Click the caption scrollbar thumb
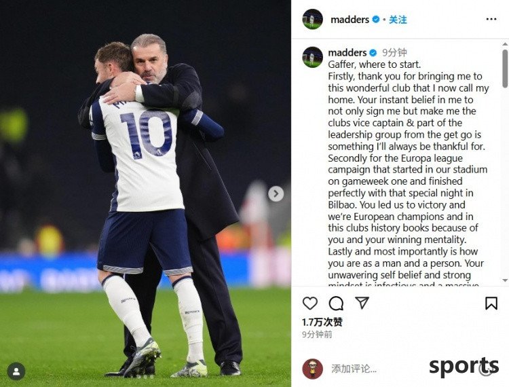 point(505,69)
